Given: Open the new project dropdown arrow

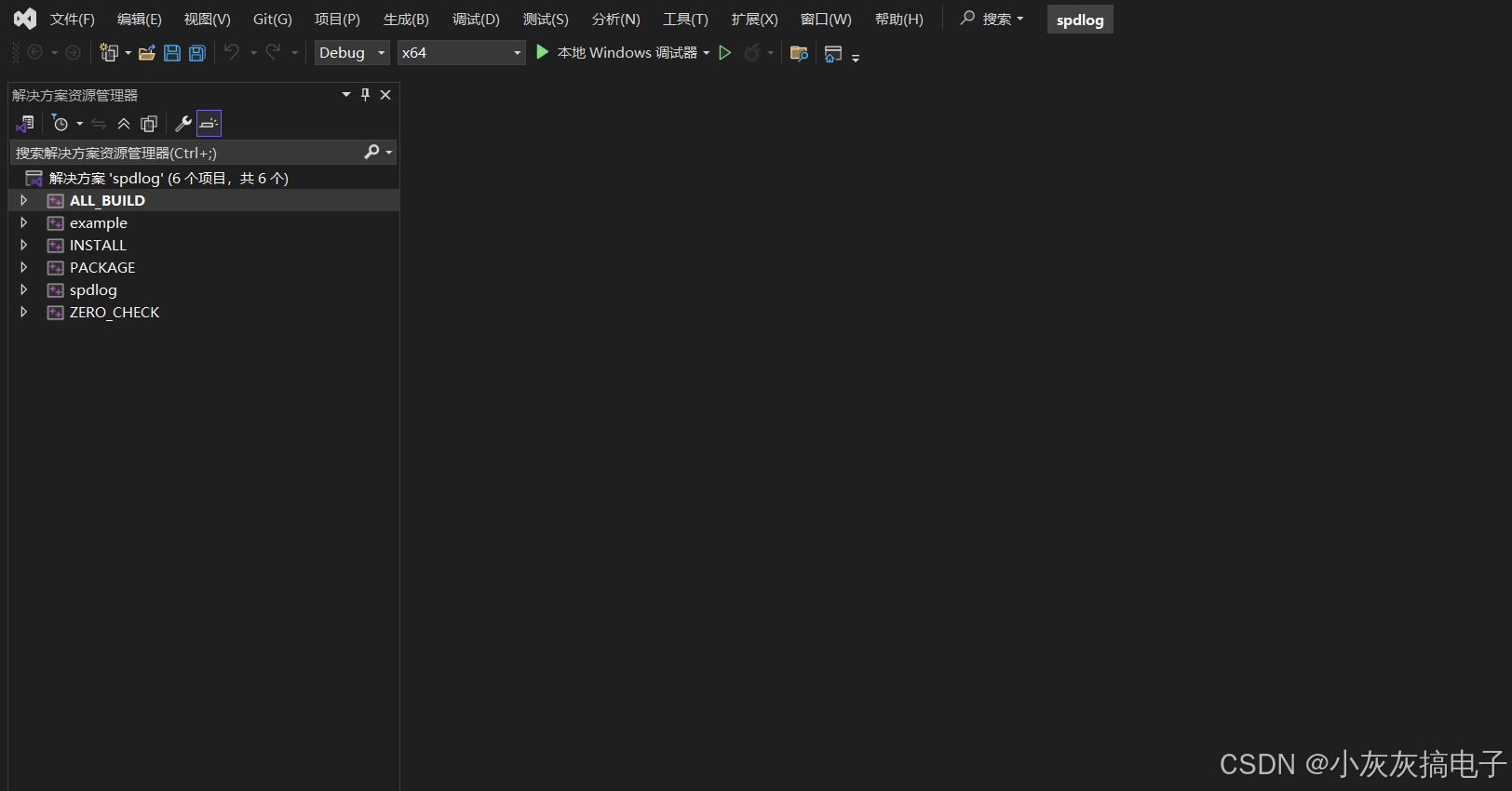Looking at the screenshot, I should pos(128,53).
